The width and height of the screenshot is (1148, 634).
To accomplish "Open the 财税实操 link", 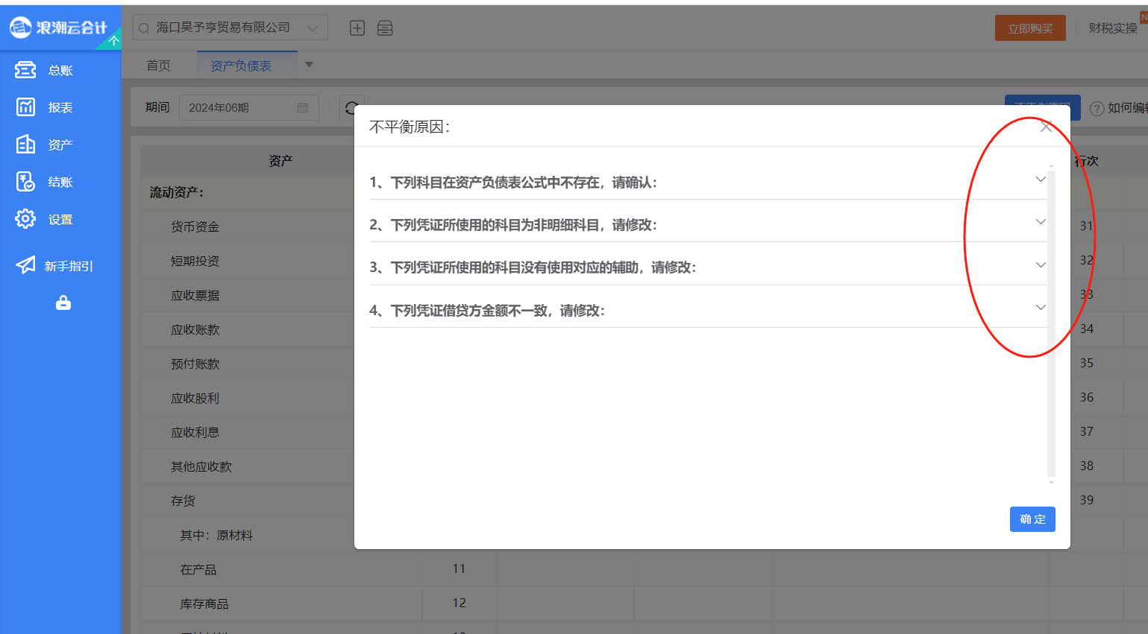I will coord(1113,28).
